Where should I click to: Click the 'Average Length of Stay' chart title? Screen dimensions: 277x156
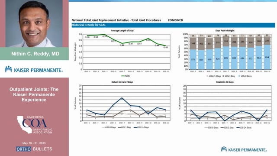click(x=122, y=30)
